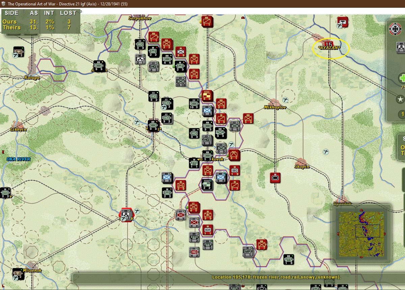Image resolution: width=405 pixels, height=290 pixels.
Task: Select the black 2-2 unit at left map edge
Action: coord(5,193)
